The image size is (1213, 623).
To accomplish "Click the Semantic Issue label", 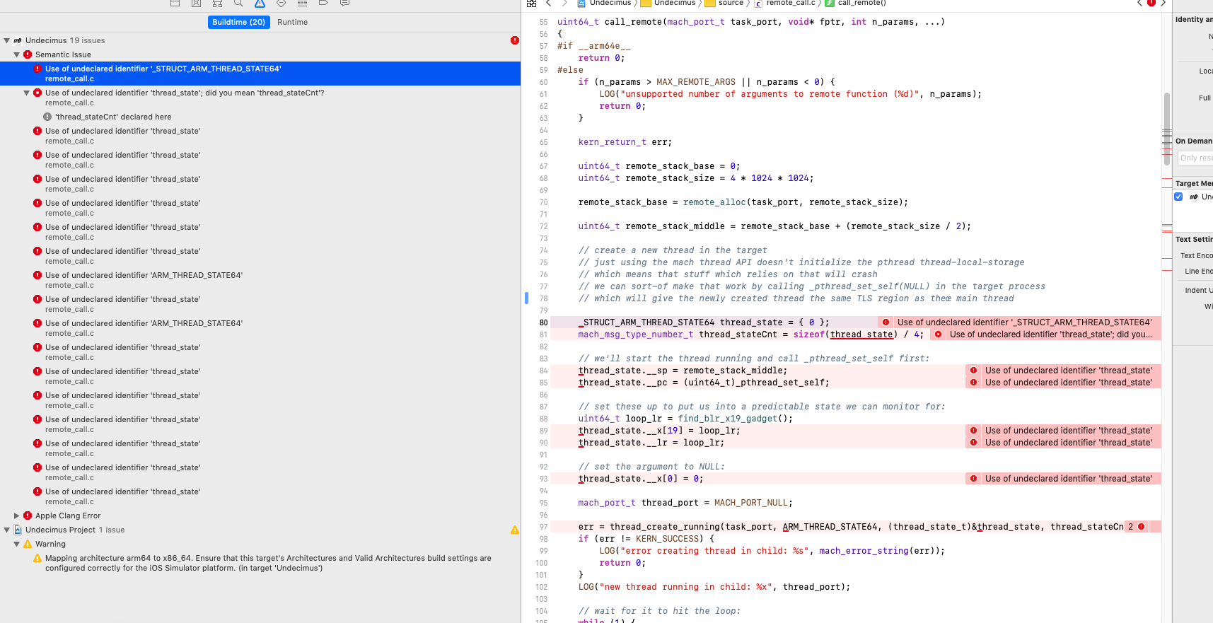I will click(63, 54).
